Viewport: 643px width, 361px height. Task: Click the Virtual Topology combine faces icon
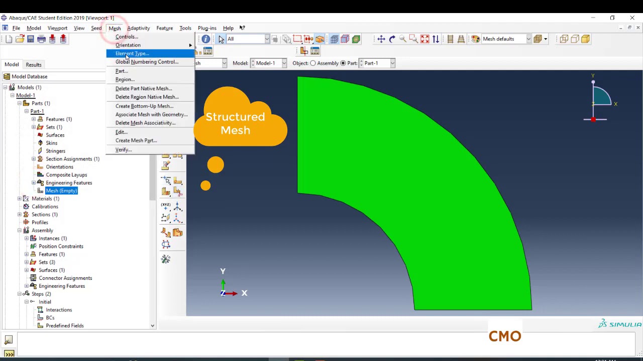click(166, 233)
